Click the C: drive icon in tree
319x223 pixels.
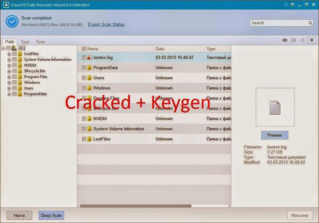click(14, 48)
